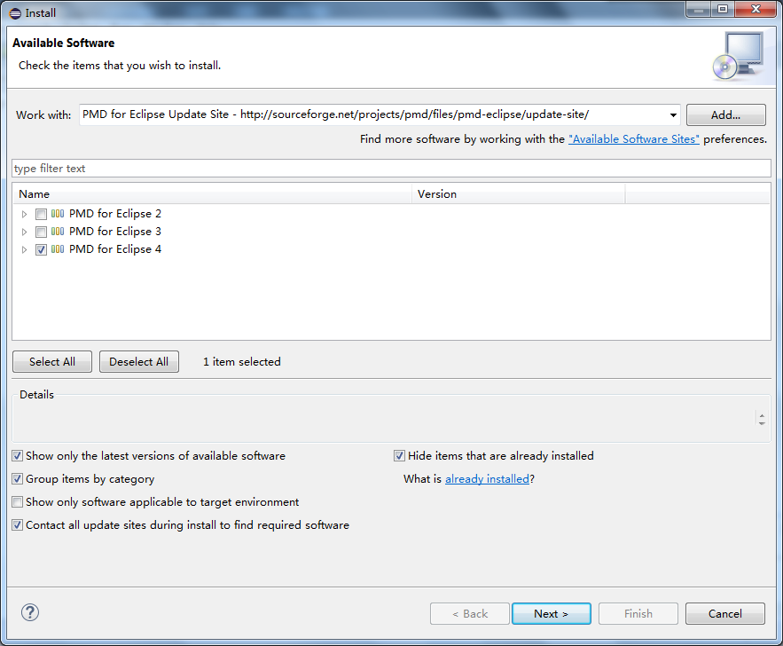The width and height of the screenshot is (783, 646).
Task: Check the PMD for Eclipse 2 checkbox
Action: (41, 215)
